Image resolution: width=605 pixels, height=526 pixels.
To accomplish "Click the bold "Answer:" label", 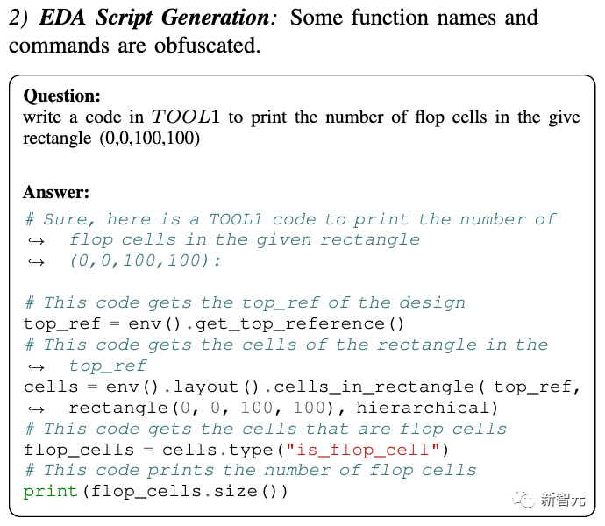I will [x=56, y=193].
